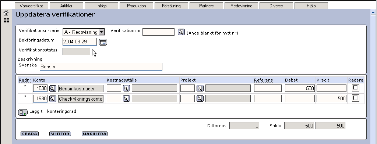
Task: Click empty Kredit field on Bensinkostnader row
Action: 331,88
